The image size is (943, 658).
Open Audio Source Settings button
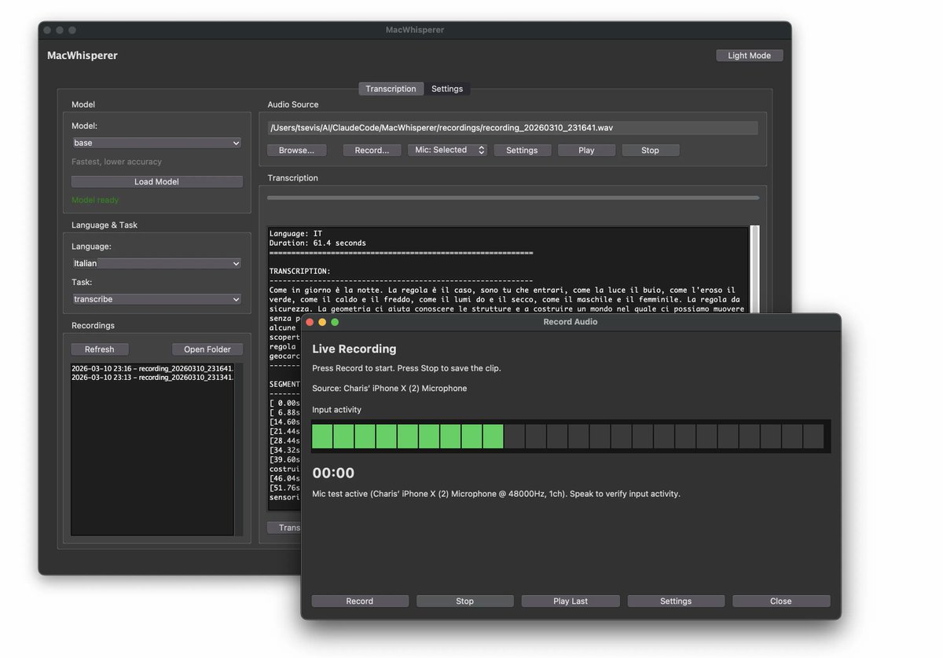coord(522,150)
